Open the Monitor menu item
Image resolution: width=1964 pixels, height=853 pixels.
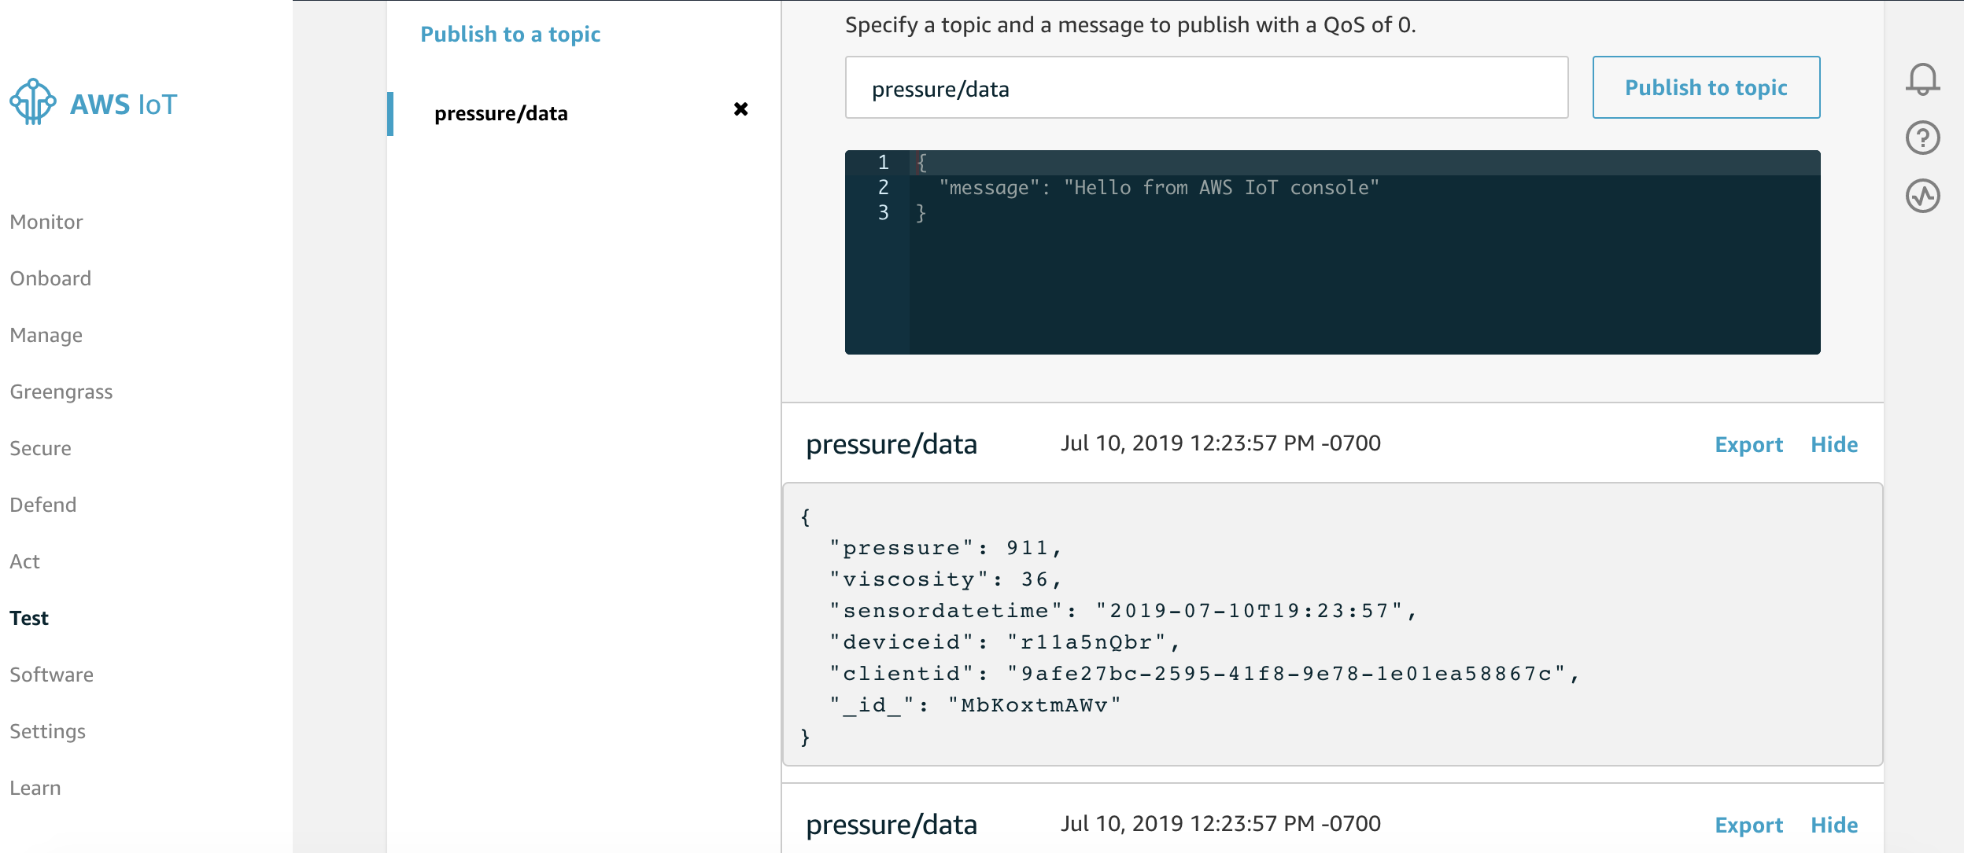[x=46, y=222]
